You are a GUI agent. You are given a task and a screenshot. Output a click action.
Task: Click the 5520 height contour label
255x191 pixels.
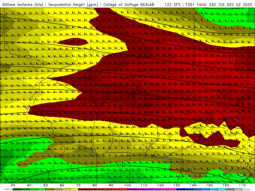point(6,67)
